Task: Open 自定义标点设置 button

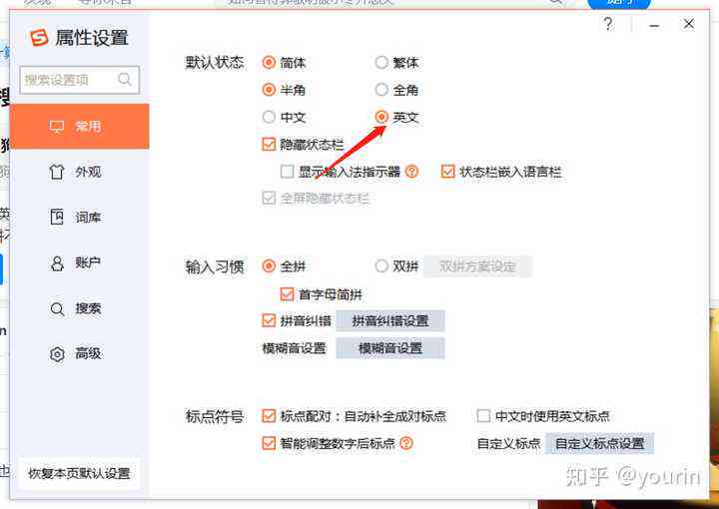Action: pos(600,443)
